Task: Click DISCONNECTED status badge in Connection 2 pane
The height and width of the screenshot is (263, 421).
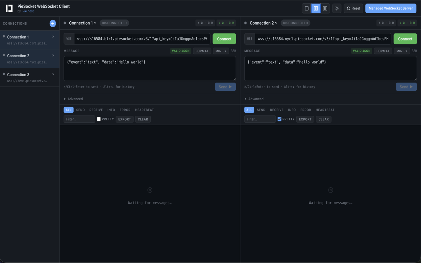Action: (x=295, y=23)
